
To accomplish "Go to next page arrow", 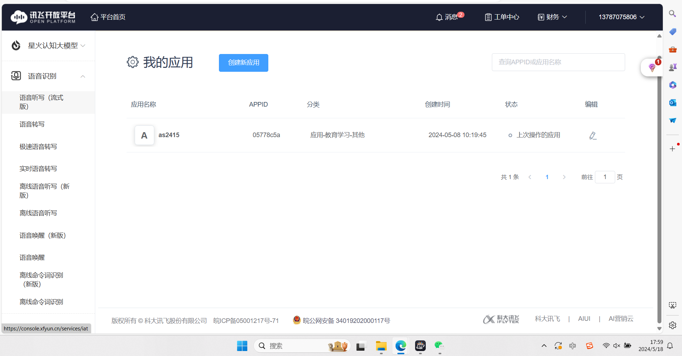I will (564, 177).
